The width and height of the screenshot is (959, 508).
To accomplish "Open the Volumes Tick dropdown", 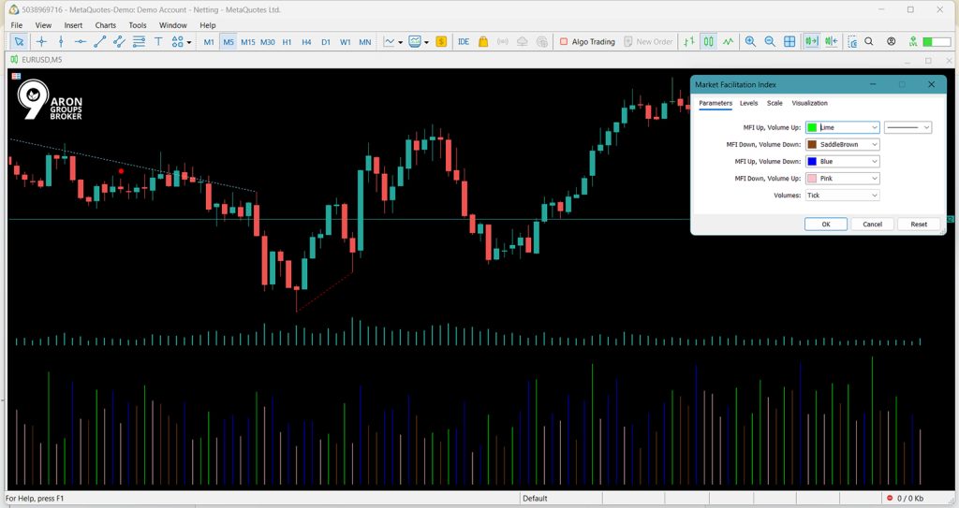I will coord(843,195).
